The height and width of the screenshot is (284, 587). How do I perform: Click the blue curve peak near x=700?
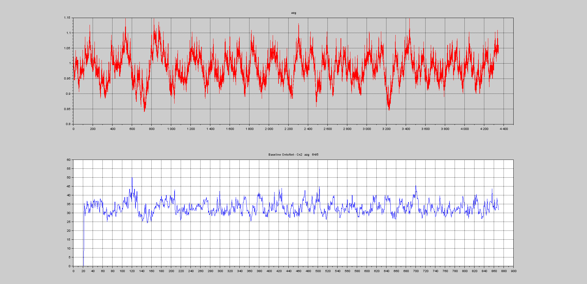click(415, 186)
